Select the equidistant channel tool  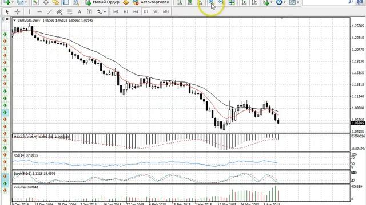[59, 11]
